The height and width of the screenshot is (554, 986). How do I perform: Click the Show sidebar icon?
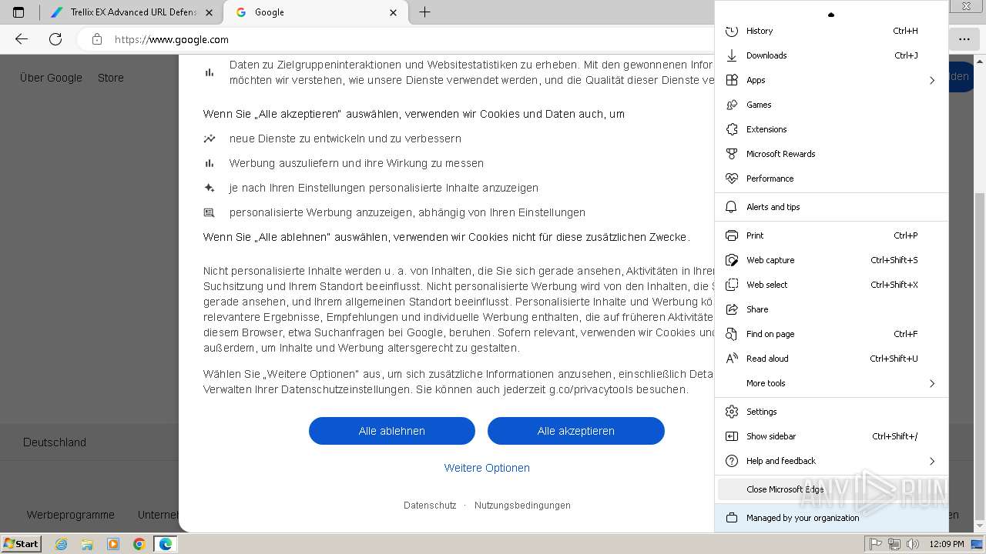click(x=732, y=436)
